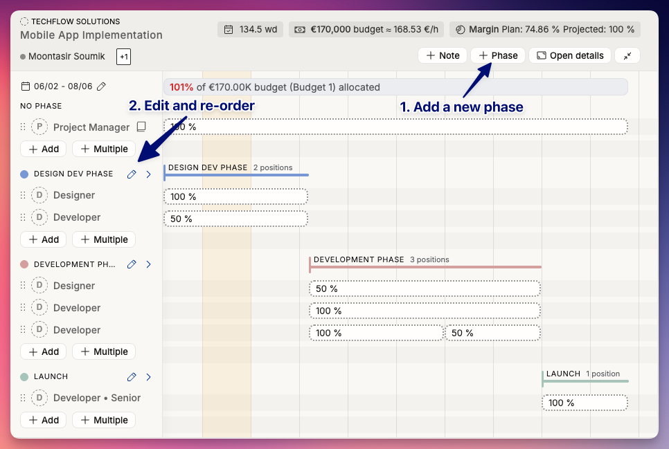Select Design Dev Designer 100 % allocation bar

236,196
